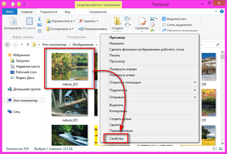Click the blue Help question mark icon
This screenshot has height=154, width=227.
click(222, 11)
